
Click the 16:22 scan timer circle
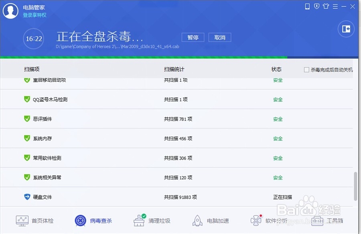click(33, 39)
